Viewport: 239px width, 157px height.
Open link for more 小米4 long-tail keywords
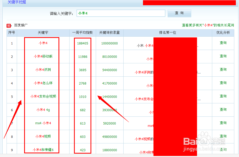pos(208,25)
